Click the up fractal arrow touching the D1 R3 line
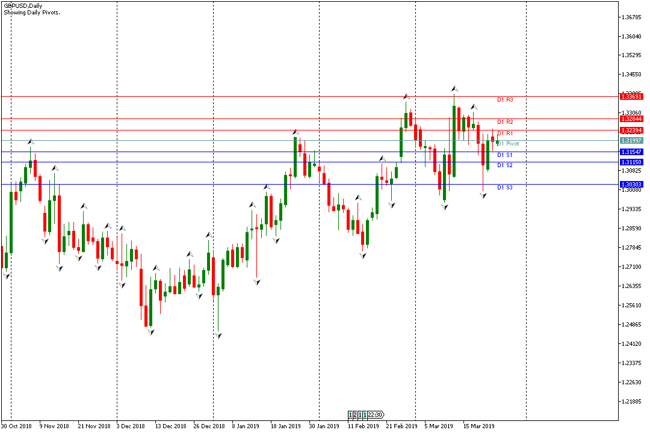 point(406,96)
